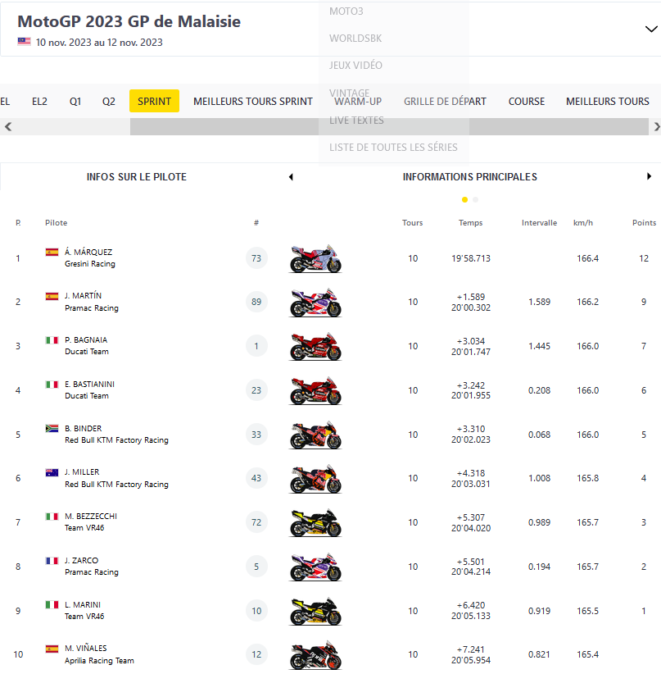
Task: Open E. Bastianini's rider name link
Action: pyautogui.click(x=88, y=384)
